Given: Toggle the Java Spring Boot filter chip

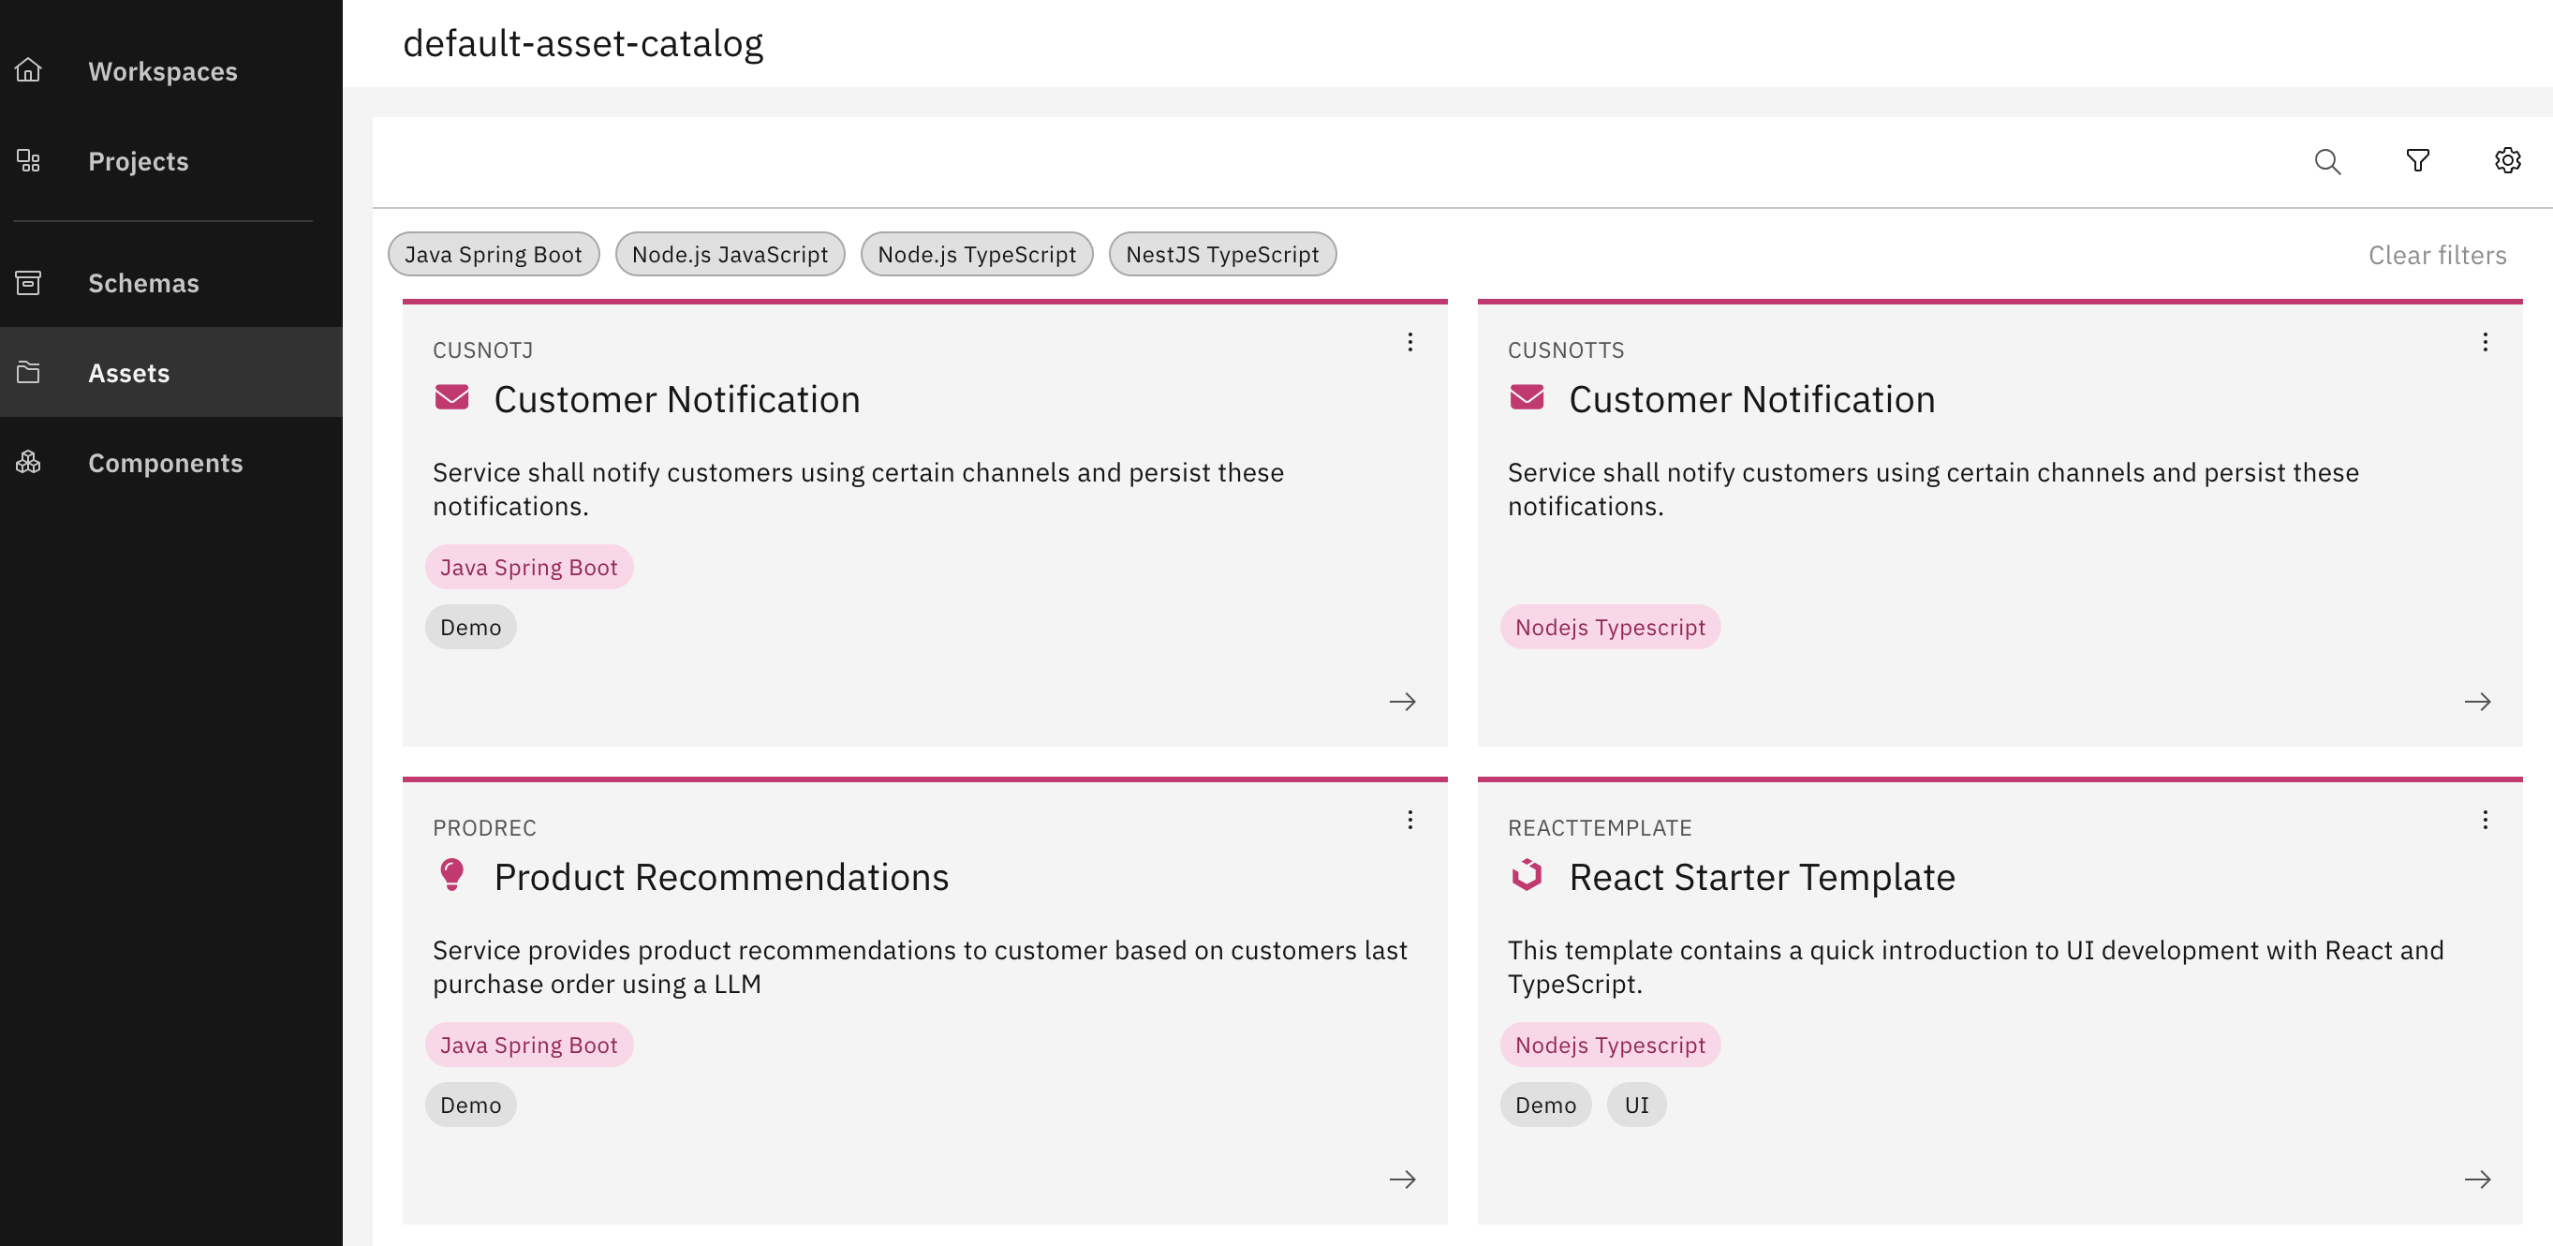Looking at the screenshot, I should (493, 255).
